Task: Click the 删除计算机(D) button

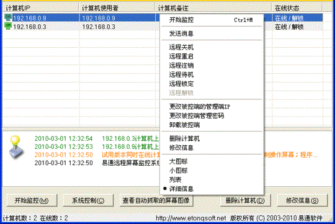Action: (x=246, y=200)
